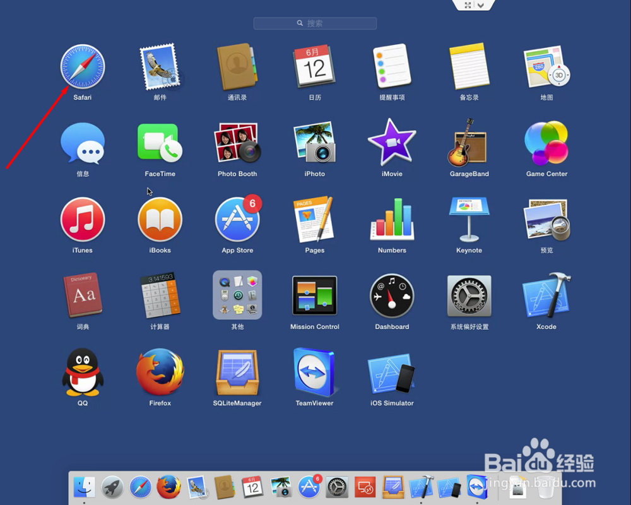The image size is (631, 505).
Task: Launch Photo Booth
Action: click(237, 143)
